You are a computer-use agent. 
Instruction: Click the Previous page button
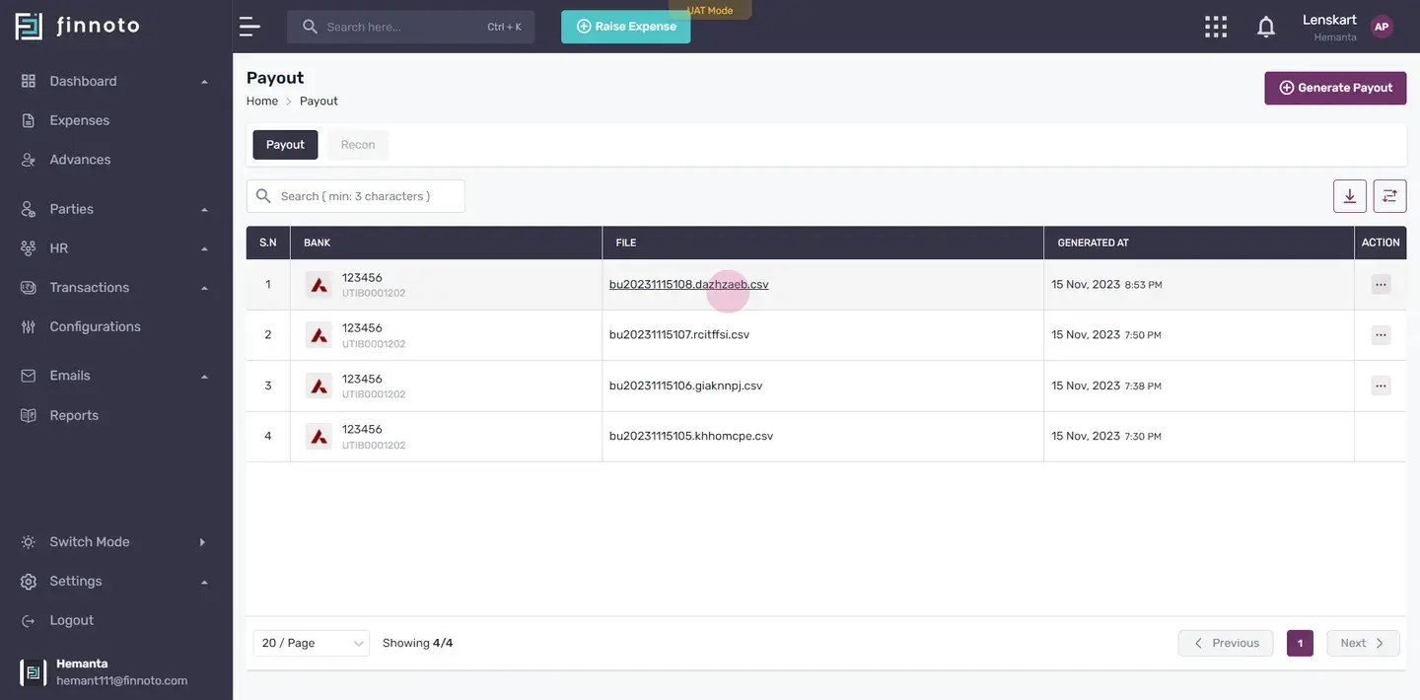tap(1226, 643)
